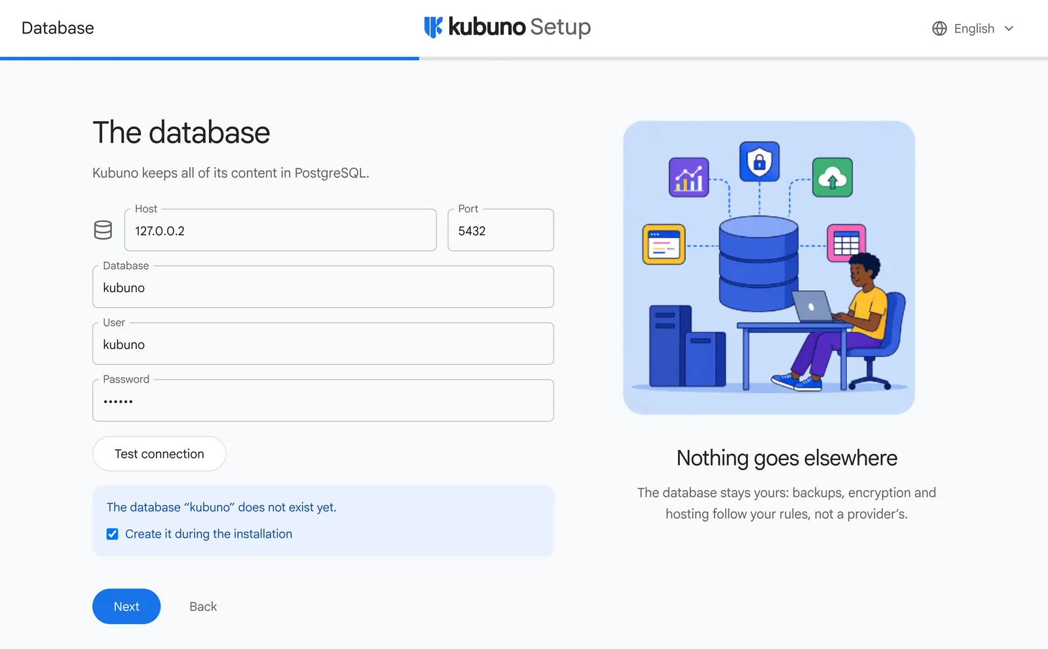Click the "The database" heading
The width and height of the screenshot is (1048, 649).
(181, 133)
